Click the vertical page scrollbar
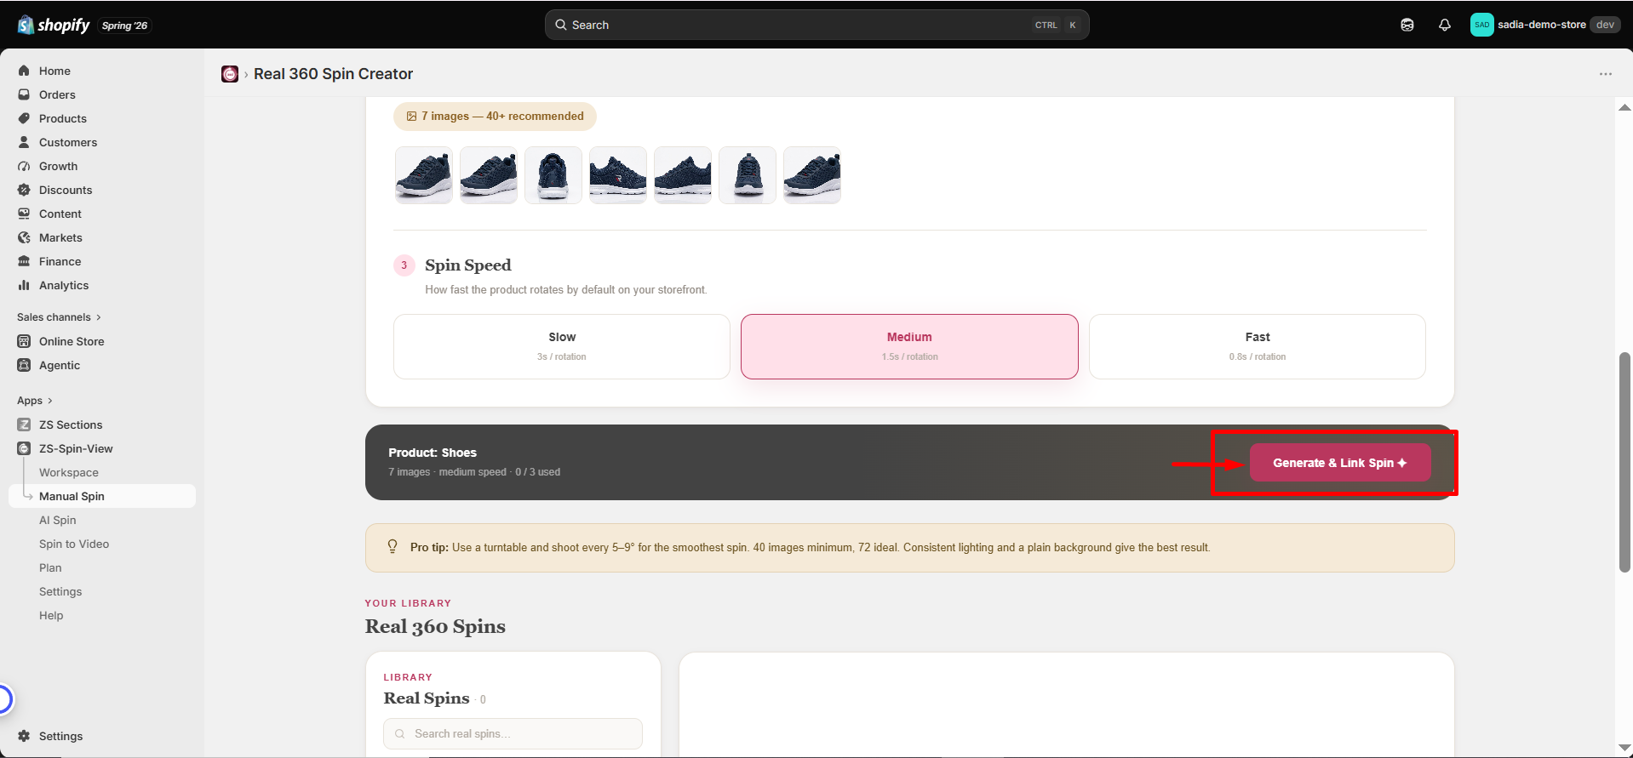The width and height of the screenshot is (1633, 758). coord(1624,461)
